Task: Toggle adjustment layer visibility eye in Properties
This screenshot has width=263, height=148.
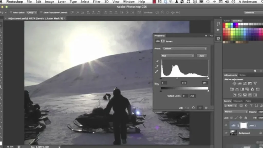Action: click(200, 108)
